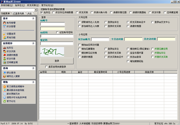The width and height of the screenshot is (180, 125).
Task: Open the 系统功能 menu
Action: (7, 5)
